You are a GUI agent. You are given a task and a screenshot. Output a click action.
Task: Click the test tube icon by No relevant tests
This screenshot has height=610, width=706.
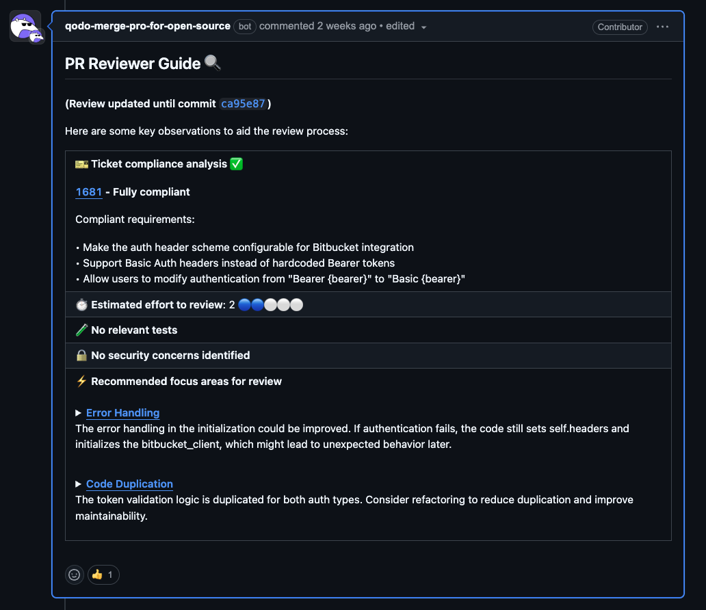point(81,330)
